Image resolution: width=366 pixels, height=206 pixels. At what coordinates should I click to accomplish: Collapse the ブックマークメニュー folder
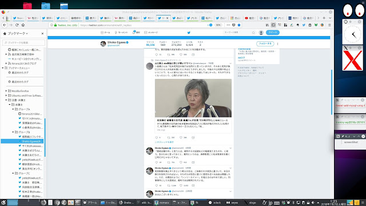click(3, 68)
